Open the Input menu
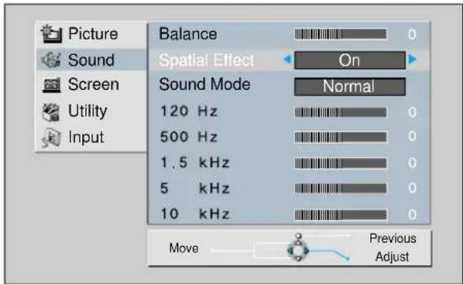463x284 pixels. point(86,138)
